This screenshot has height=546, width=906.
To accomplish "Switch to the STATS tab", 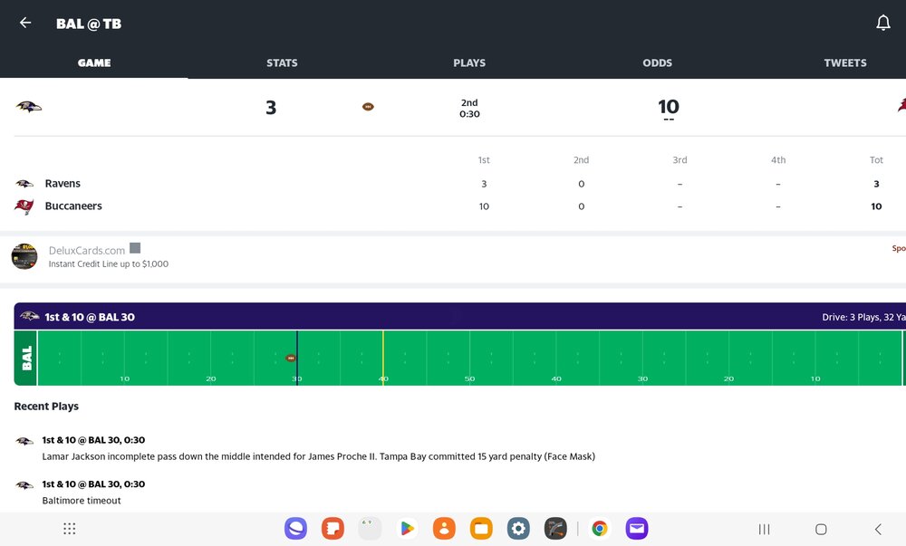I will [x=282, y=62].
